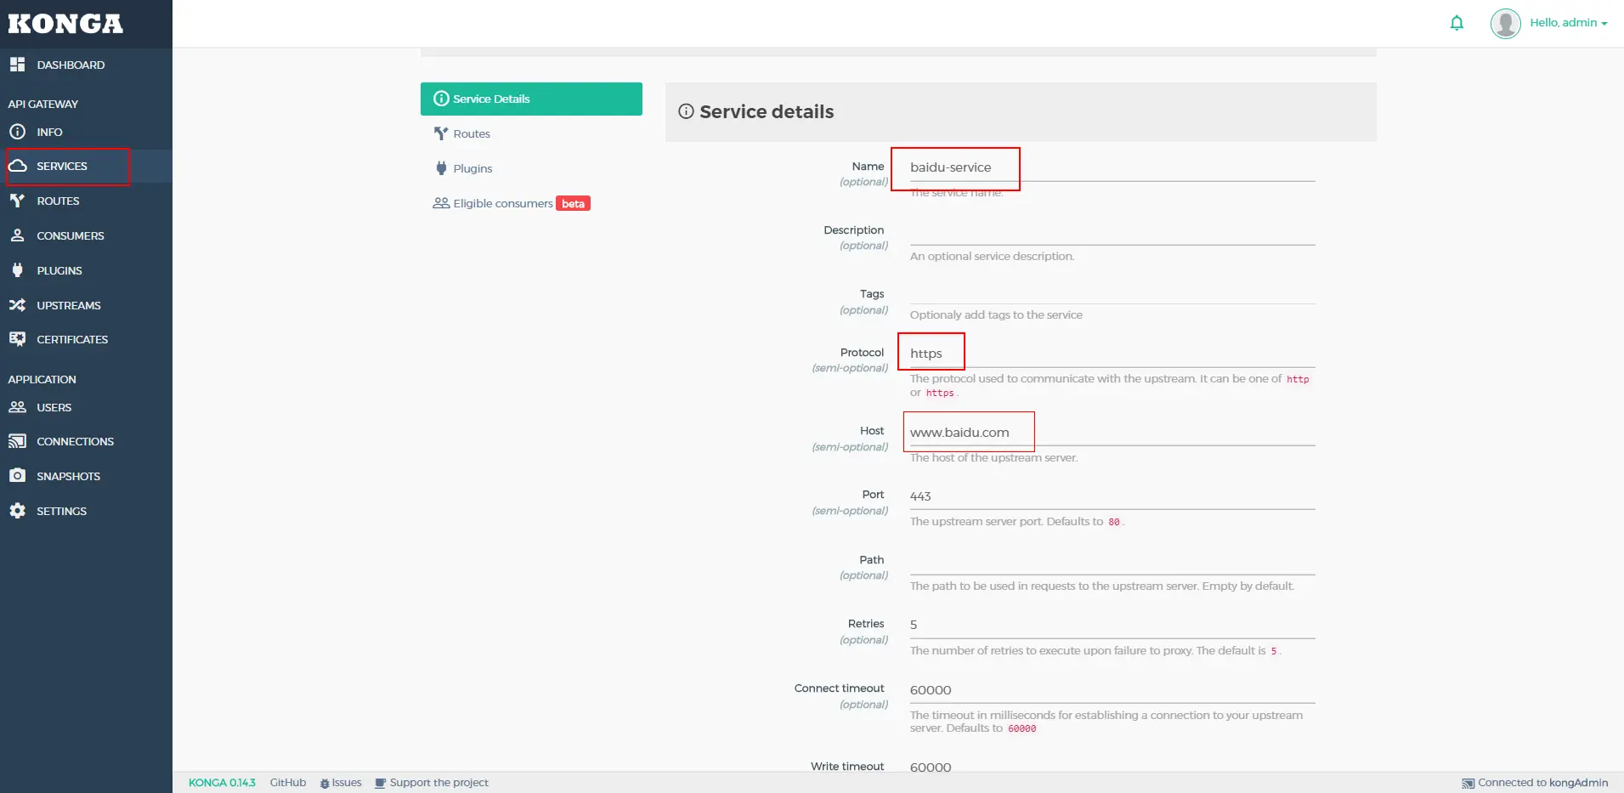
Task: Click the Port input field showing 443
Action: click(x=1112, y=496)
